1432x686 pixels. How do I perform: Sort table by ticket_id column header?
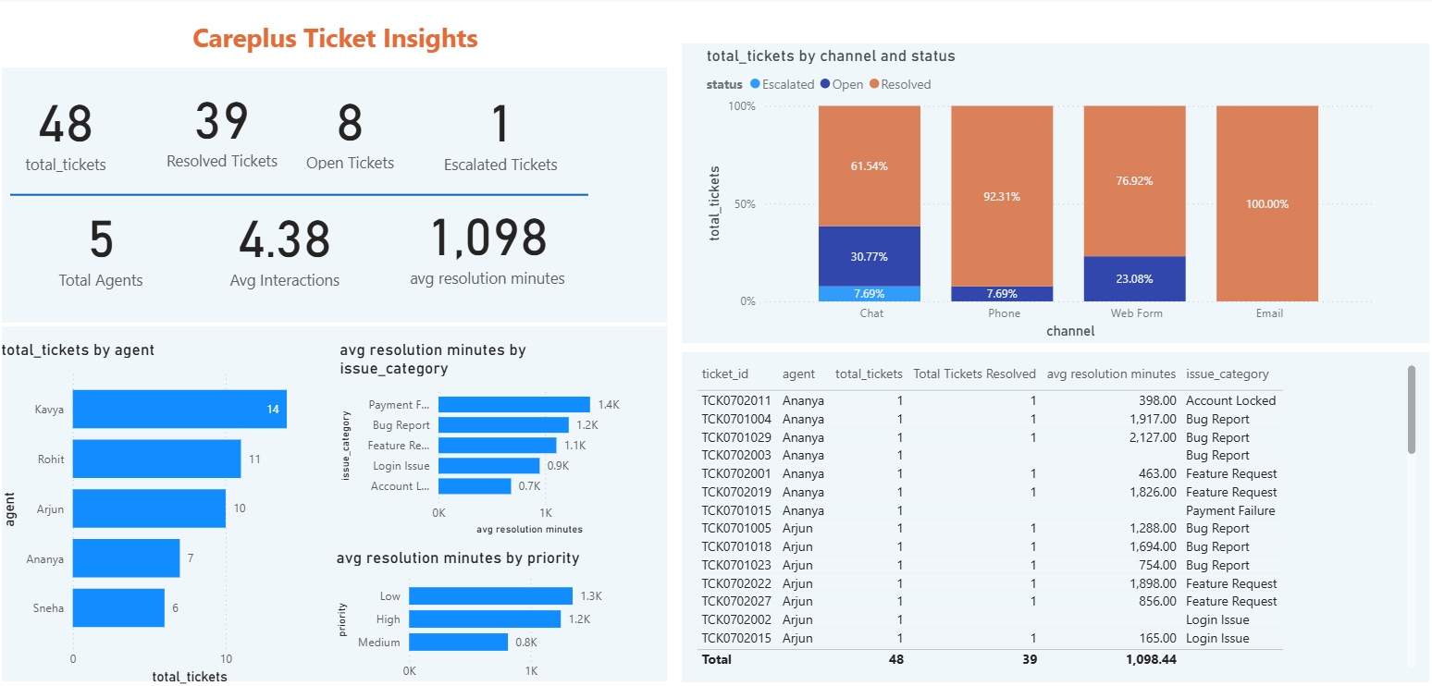coord(724,374)
